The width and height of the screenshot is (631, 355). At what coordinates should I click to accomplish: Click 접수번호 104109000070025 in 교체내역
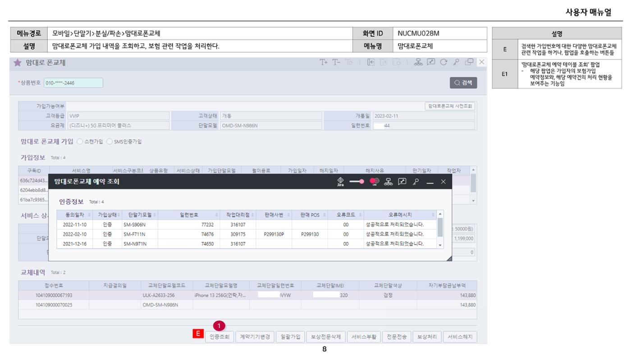pyautogui.click(x=54, y=305)
